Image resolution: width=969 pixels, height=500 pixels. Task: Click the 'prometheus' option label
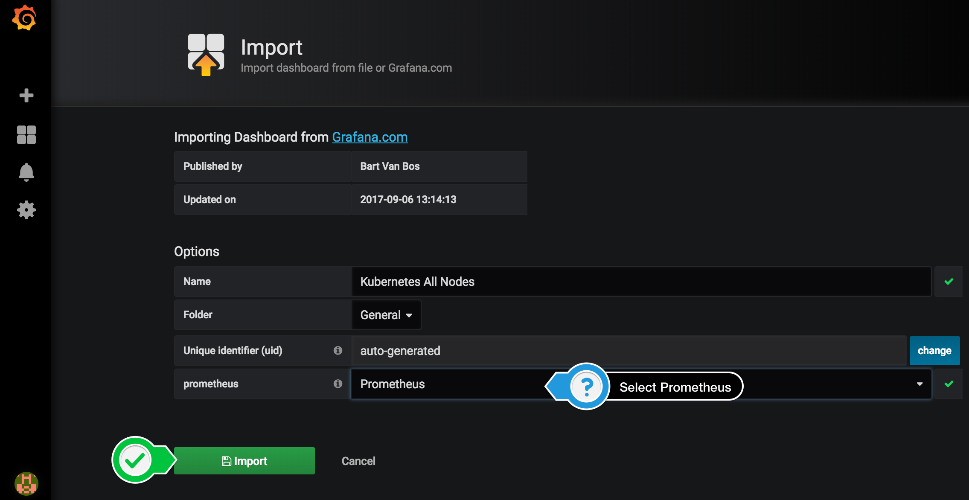click(x=211, y=384)
